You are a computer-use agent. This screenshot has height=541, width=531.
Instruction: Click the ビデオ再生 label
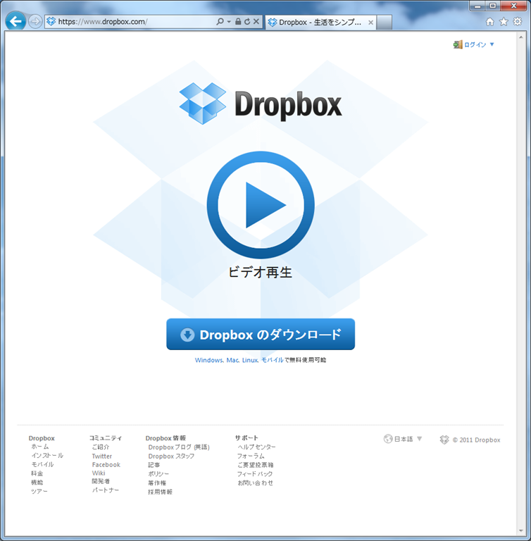(260, 272)
